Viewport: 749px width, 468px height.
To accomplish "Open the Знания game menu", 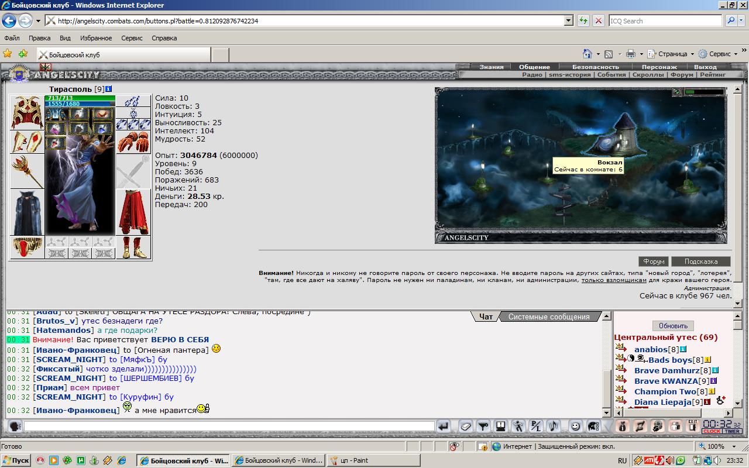I will click(x=492, y=67).
